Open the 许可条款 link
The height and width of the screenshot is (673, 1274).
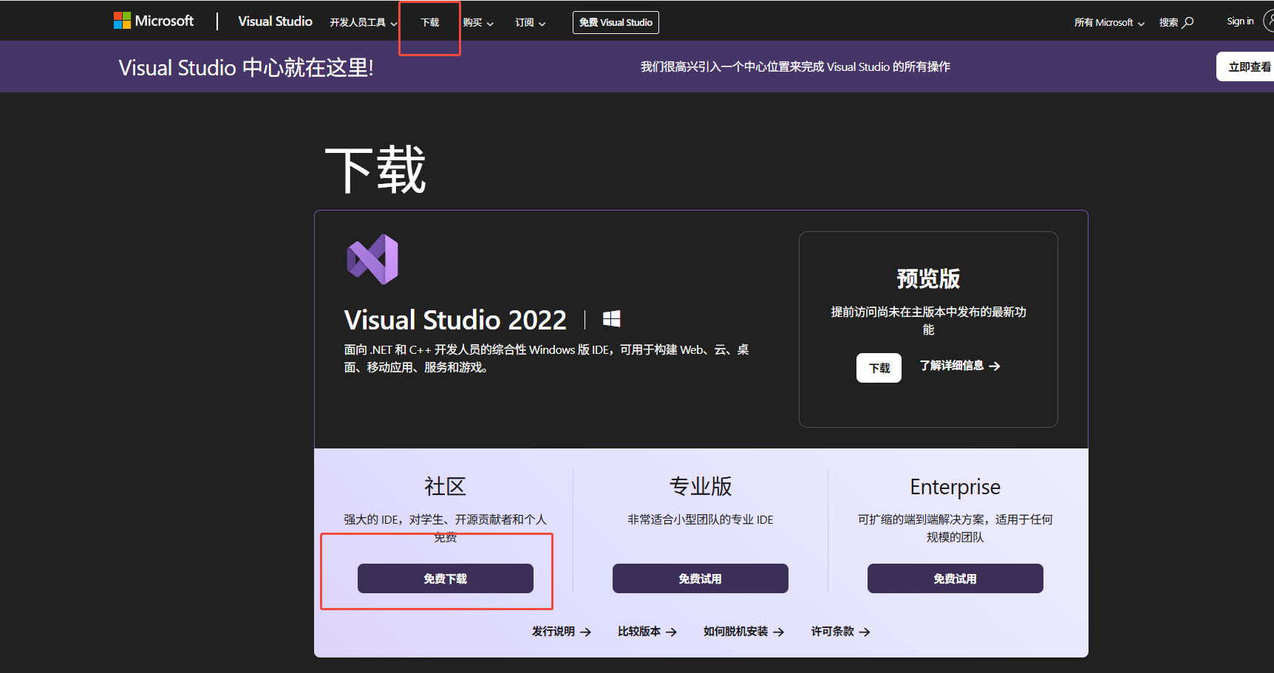click(x=840, y=632)
